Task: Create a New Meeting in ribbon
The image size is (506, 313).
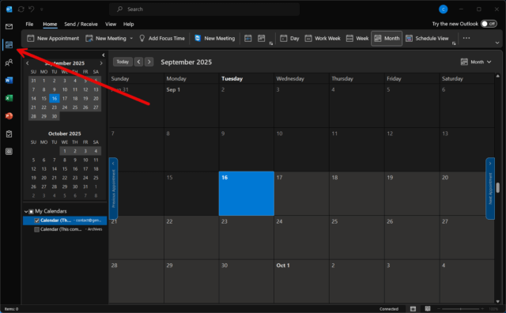Action: [106, 39]
